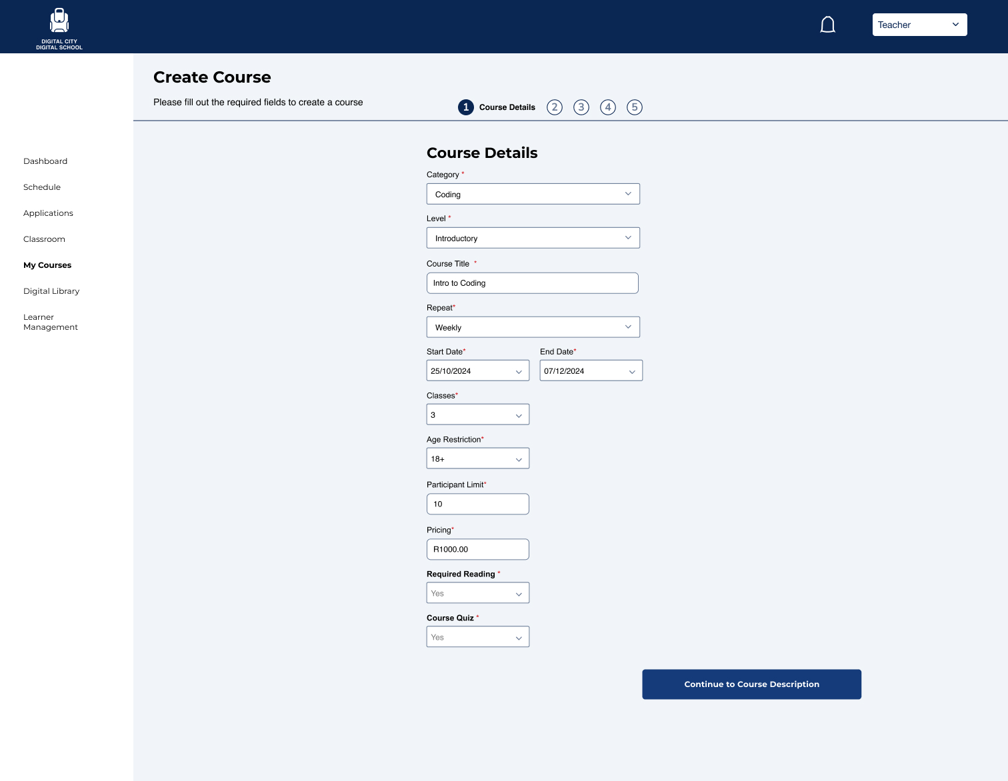This screenshot has width=1008, height=781.
Task: Expand the Age Restriction dropdown
Action: pyautogui.click(x=477, y=458)
